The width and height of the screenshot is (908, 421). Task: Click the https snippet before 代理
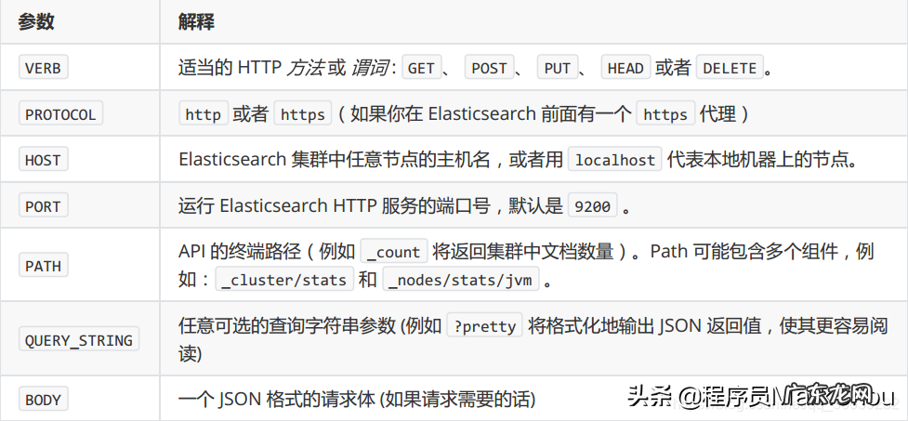[x=665, y=114]
